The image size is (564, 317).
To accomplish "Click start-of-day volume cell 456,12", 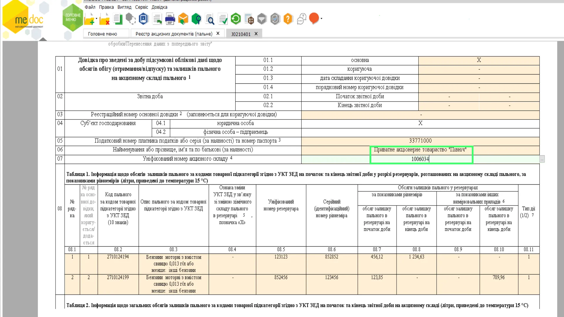I will 377,264.
